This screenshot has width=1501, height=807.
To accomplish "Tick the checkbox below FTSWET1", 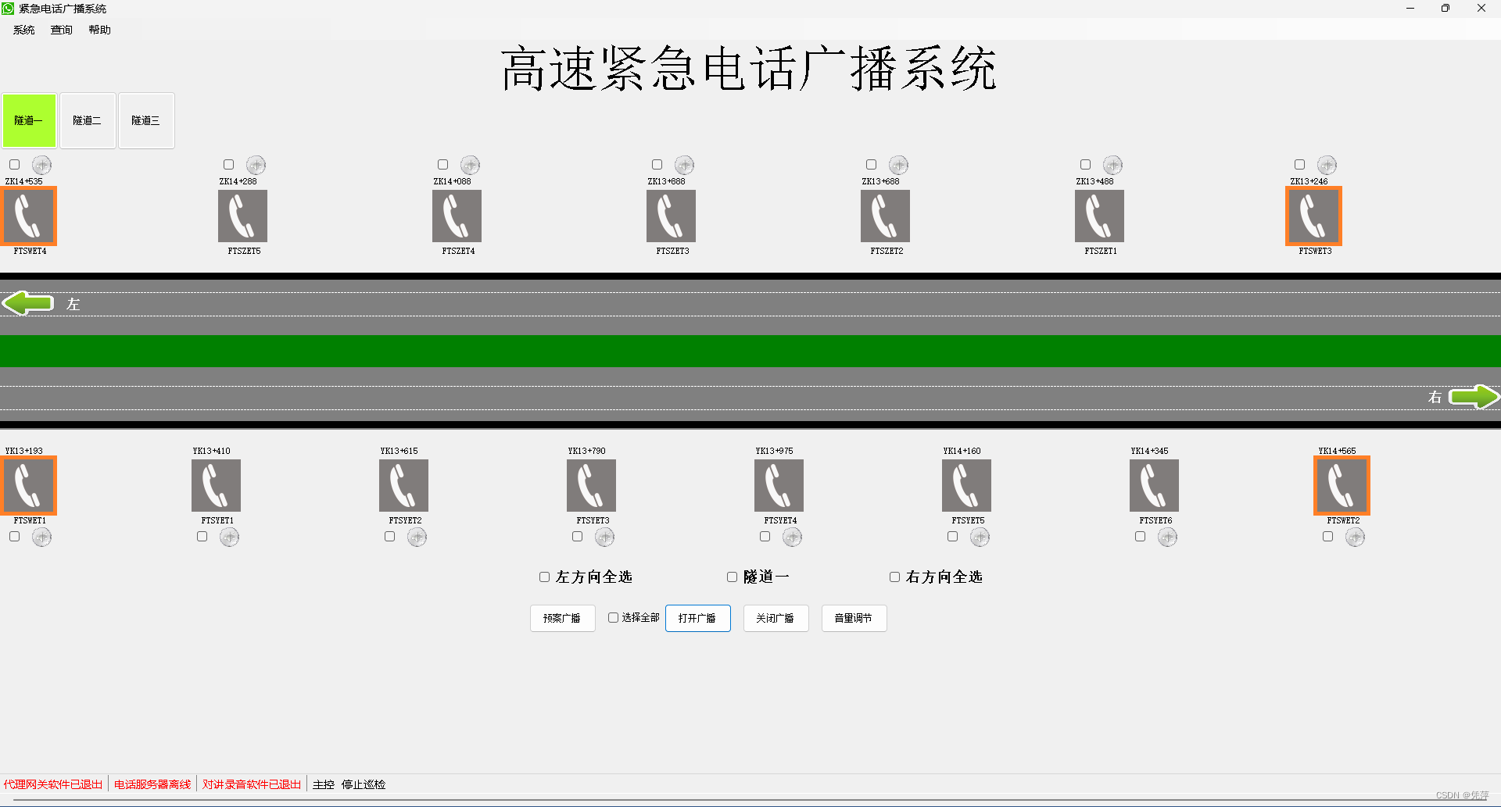I will 15,537.
